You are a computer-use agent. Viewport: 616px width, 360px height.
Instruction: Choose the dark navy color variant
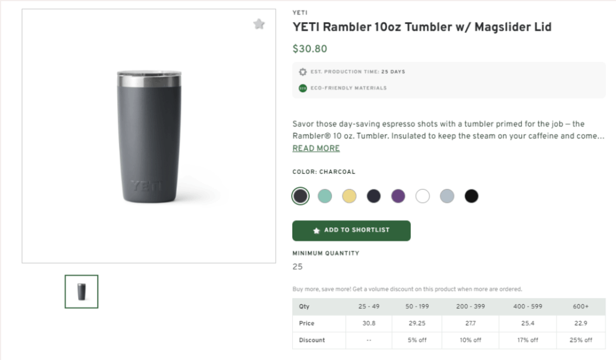point(374,196)
